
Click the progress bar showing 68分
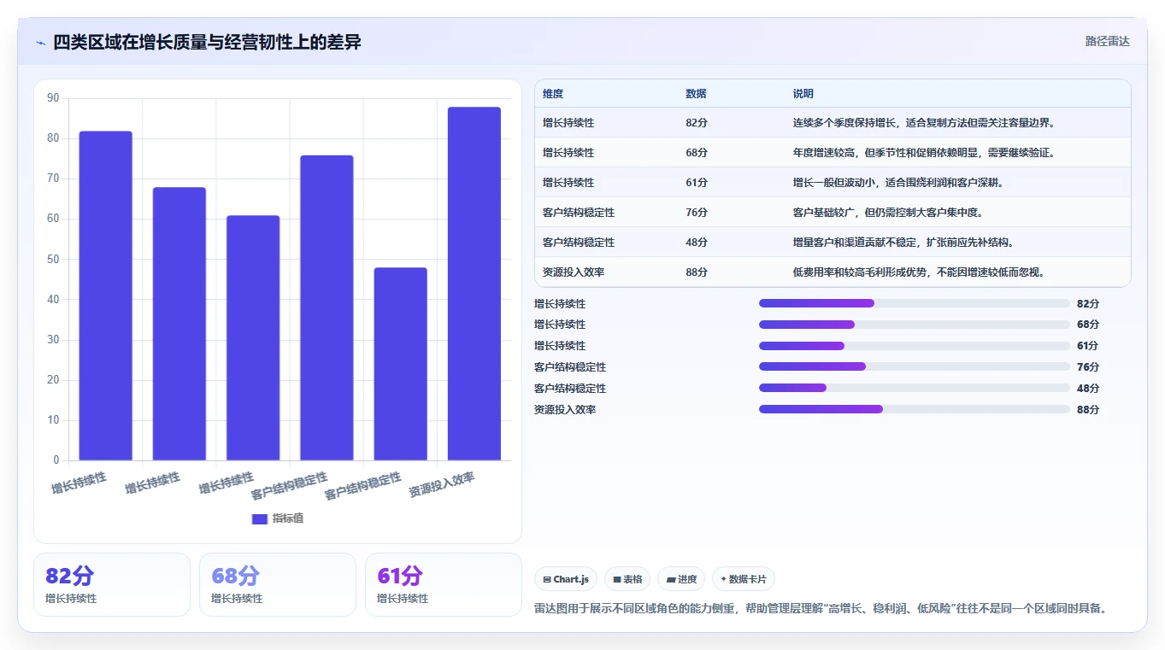[915, 325]
